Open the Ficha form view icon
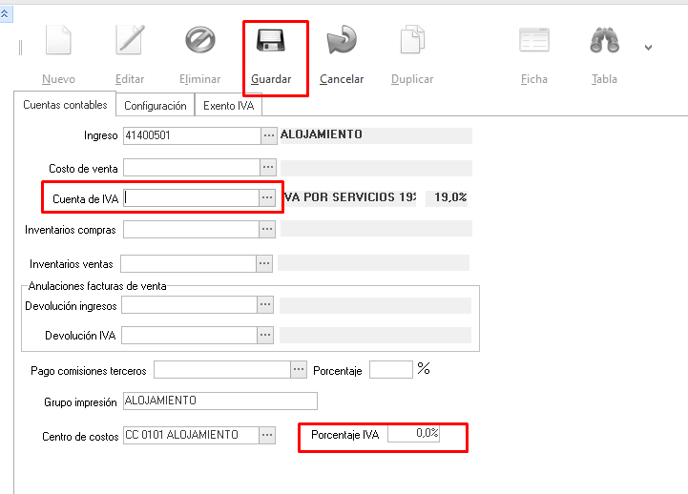The image size is (688, 494). (x=533, y=40)
